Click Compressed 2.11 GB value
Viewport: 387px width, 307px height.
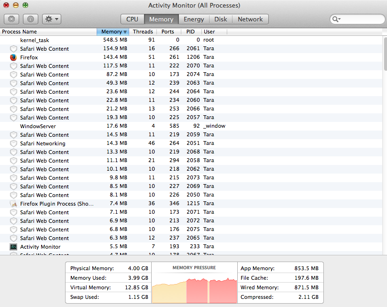tap(308, 297)
